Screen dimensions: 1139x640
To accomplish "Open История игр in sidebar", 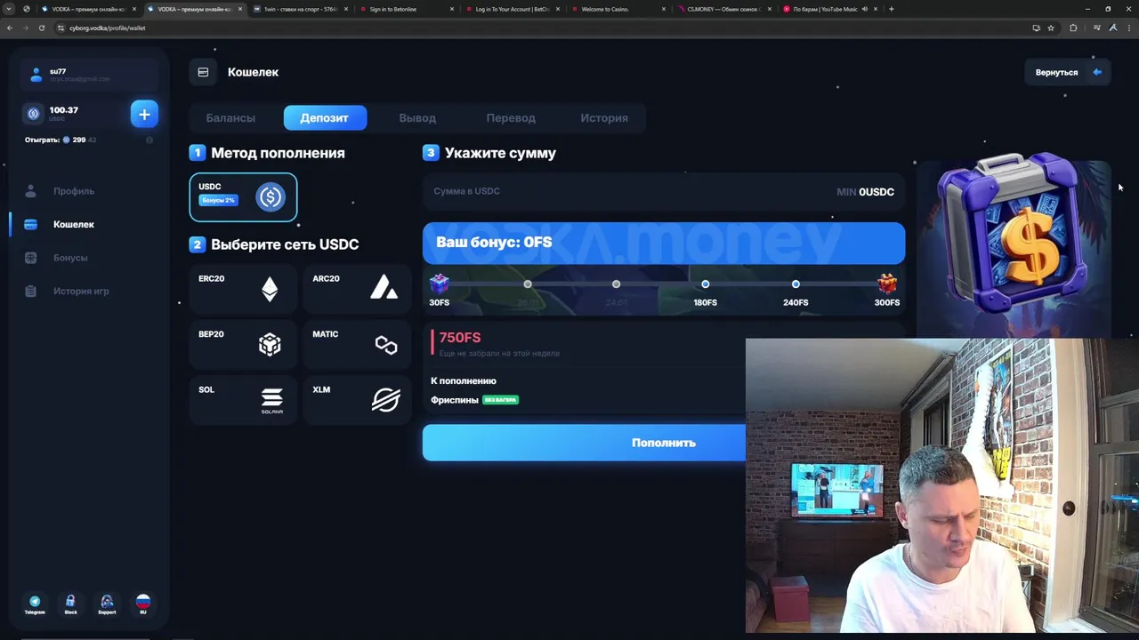I will 80,291.
